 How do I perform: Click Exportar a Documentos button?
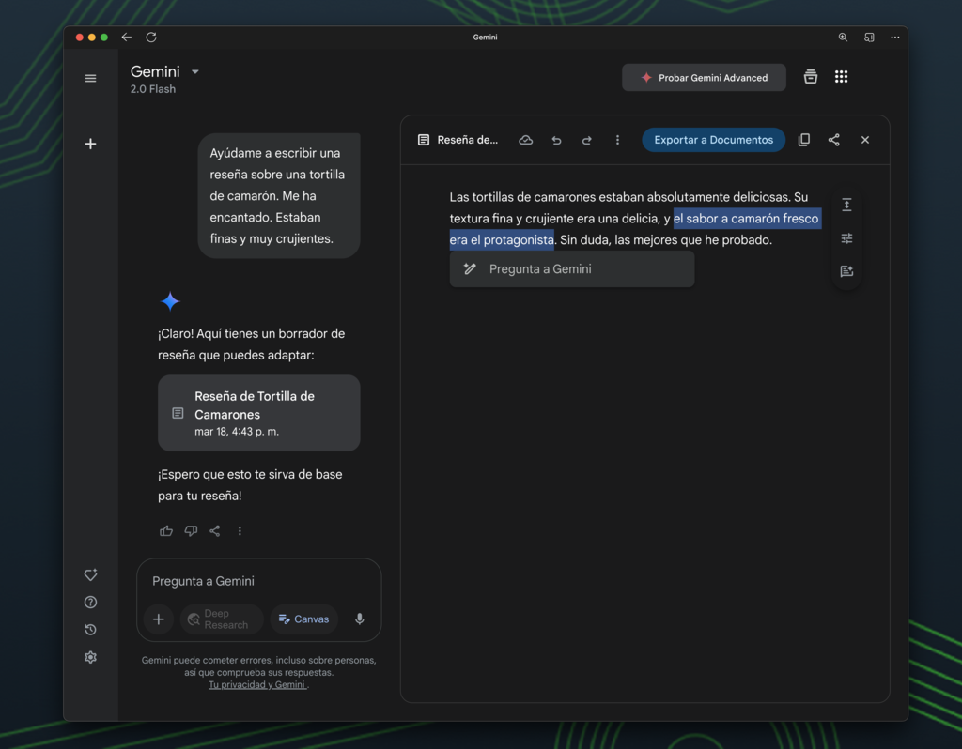[714, 140]
